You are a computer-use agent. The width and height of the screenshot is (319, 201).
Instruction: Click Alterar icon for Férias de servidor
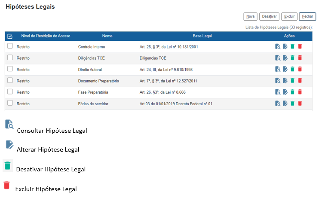pyautogui.click(x=285, y=103)
